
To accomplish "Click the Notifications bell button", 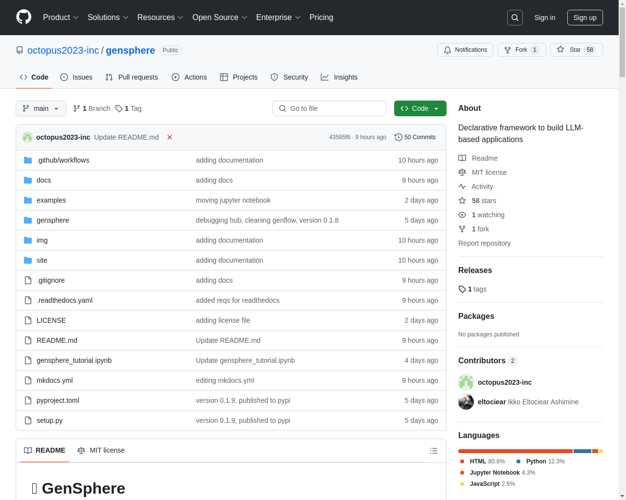I will [x=465, y=50].
